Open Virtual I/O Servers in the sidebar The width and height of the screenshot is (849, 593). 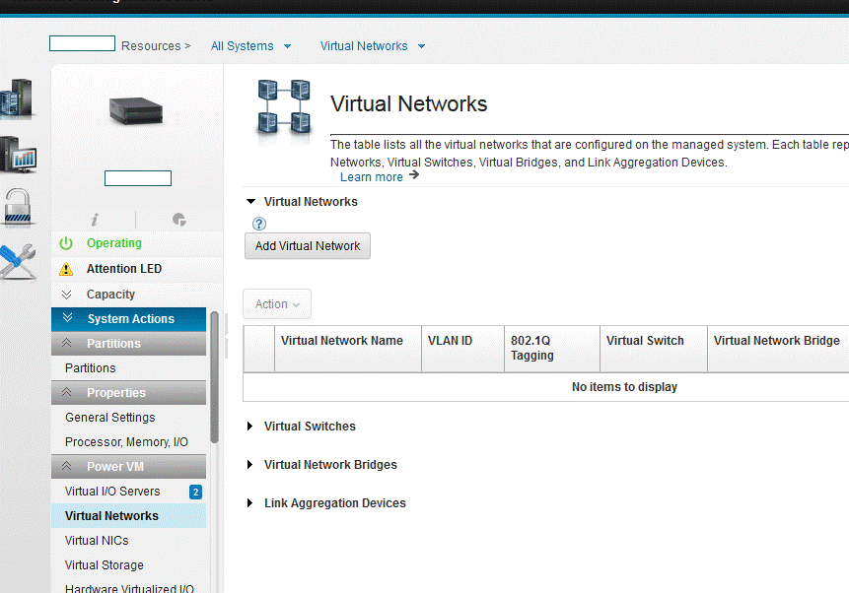click(112, 492)
